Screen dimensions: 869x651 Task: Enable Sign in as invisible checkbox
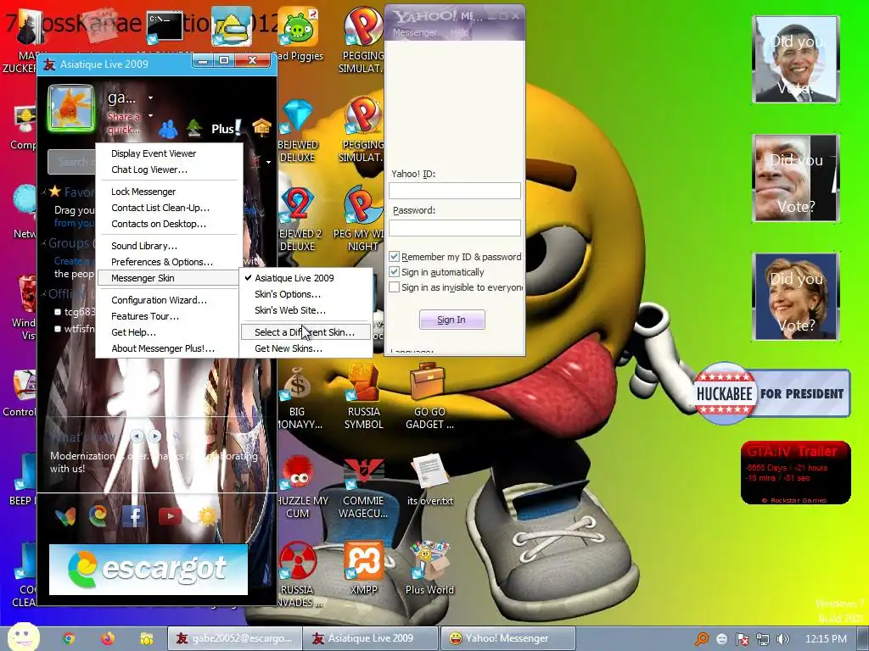point(394,287)
